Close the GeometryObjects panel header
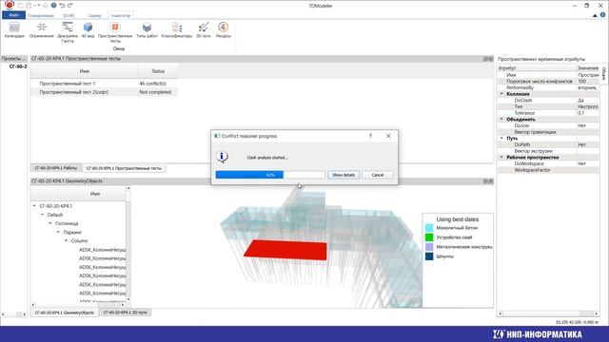 click(x=491, y=181)
